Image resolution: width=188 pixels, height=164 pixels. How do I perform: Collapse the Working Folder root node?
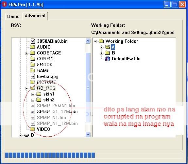coord(95,41)
